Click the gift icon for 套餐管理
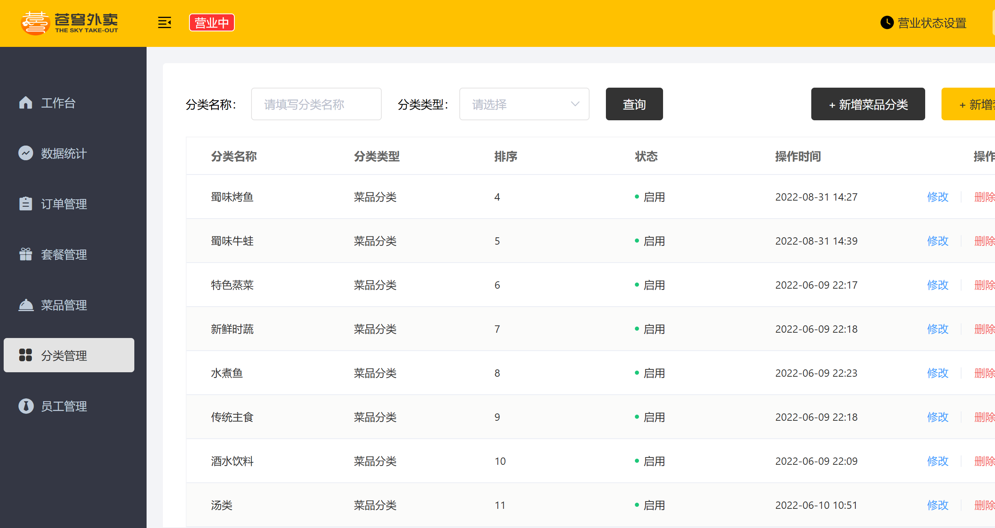This screenshot has width=995, height=528. [x=26, y=254]
